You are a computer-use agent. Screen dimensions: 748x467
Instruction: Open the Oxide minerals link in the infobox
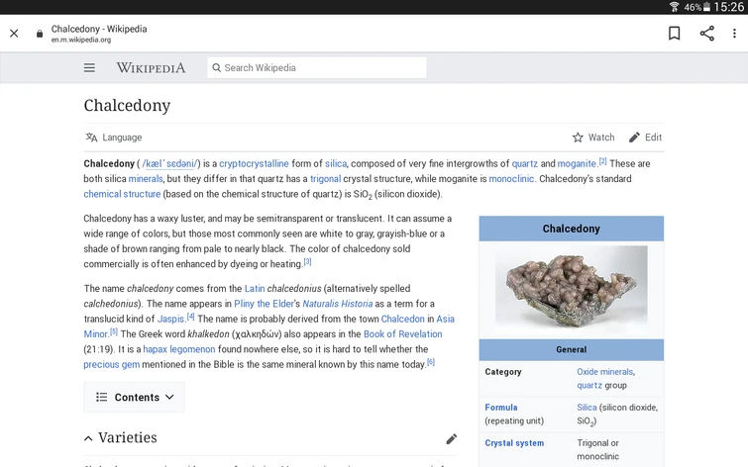pyautogui.click(x=605, y=372)
